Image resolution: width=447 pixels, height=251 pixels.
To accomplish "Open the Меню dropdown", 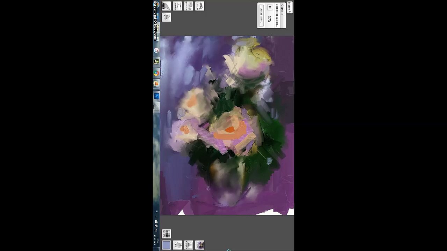I will coord(290,7).
